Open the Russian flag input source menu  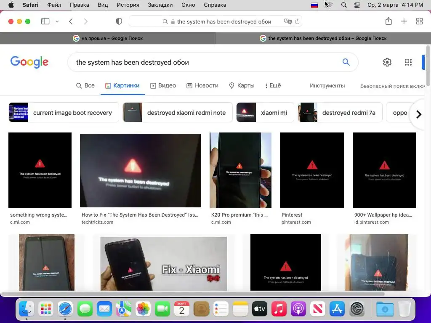314,5
